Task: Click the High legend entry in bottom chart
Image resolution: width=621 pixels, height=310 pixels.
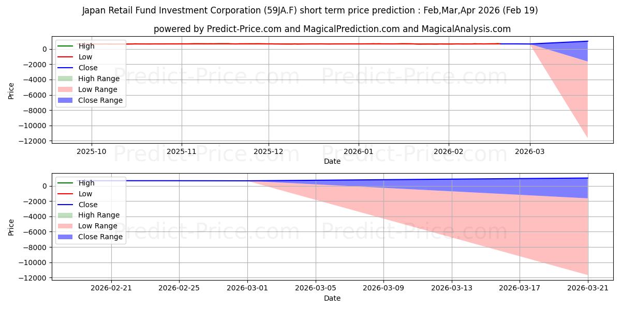Action: click(76, 183)
